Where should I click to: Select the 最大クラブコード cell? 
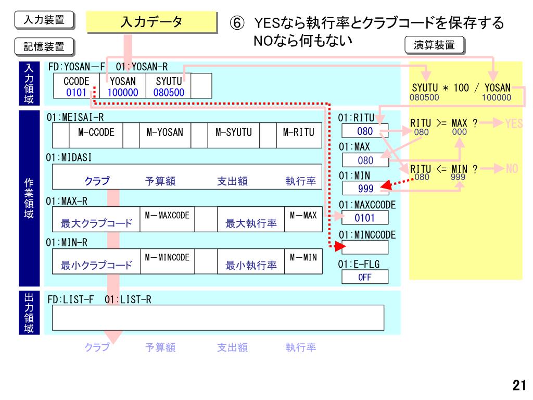96,219
